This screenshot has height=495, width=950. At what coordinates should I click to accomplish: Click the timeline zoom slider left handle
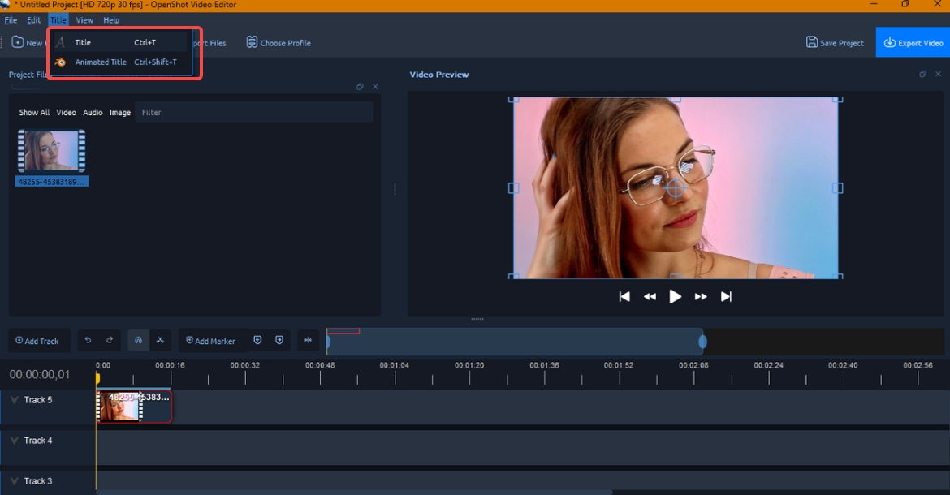pyautogui.click(x=328, y=342)
